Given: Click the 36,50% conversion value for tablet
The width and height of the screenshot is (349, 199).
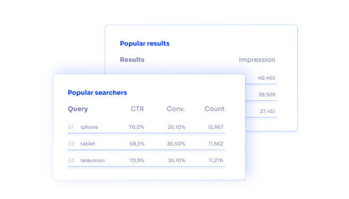Looking at the screenshot, I should 176,144.
